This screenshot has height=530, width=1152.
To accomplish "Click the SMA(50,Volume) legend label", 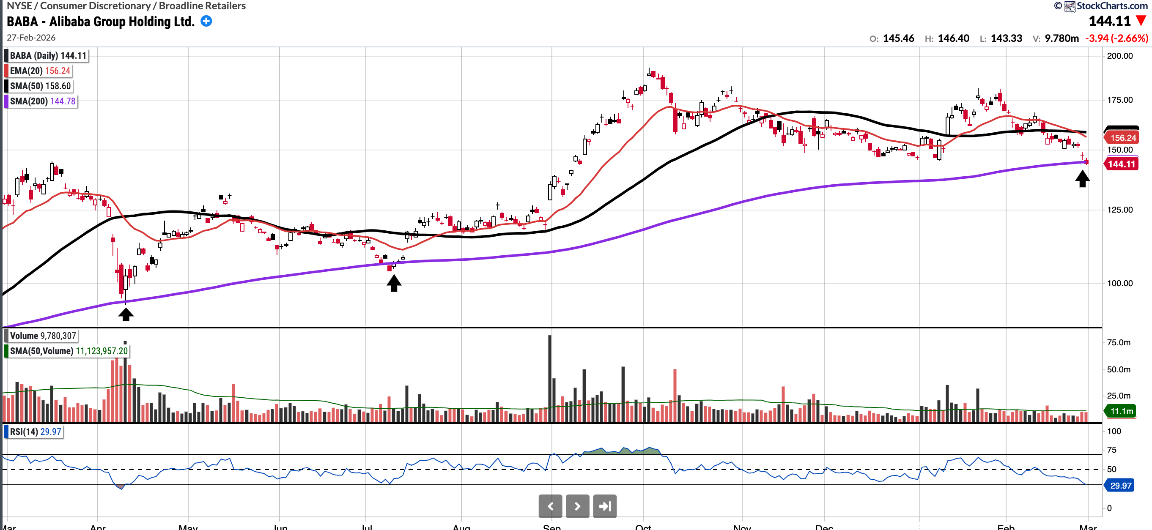I will coord(69,351).
